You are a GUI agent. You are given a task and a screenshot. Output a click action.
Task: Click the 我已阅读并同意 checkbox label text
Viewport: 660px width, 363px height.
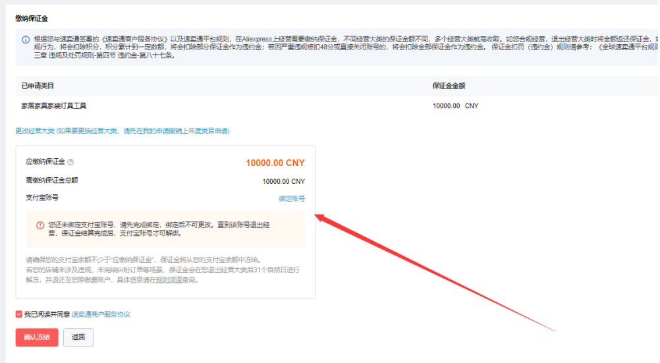pos(47,314)
